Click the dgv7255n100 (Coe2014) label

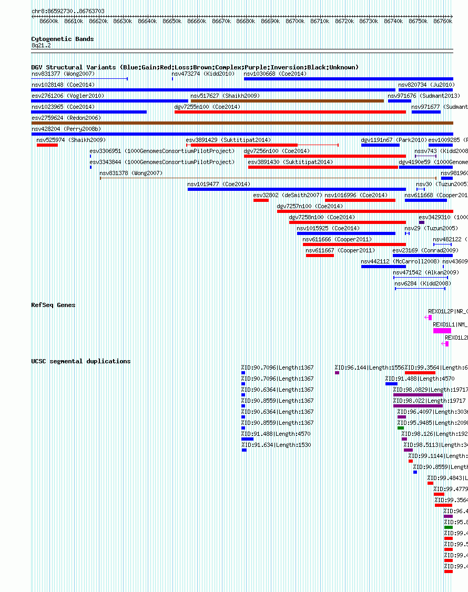(207, 107)
